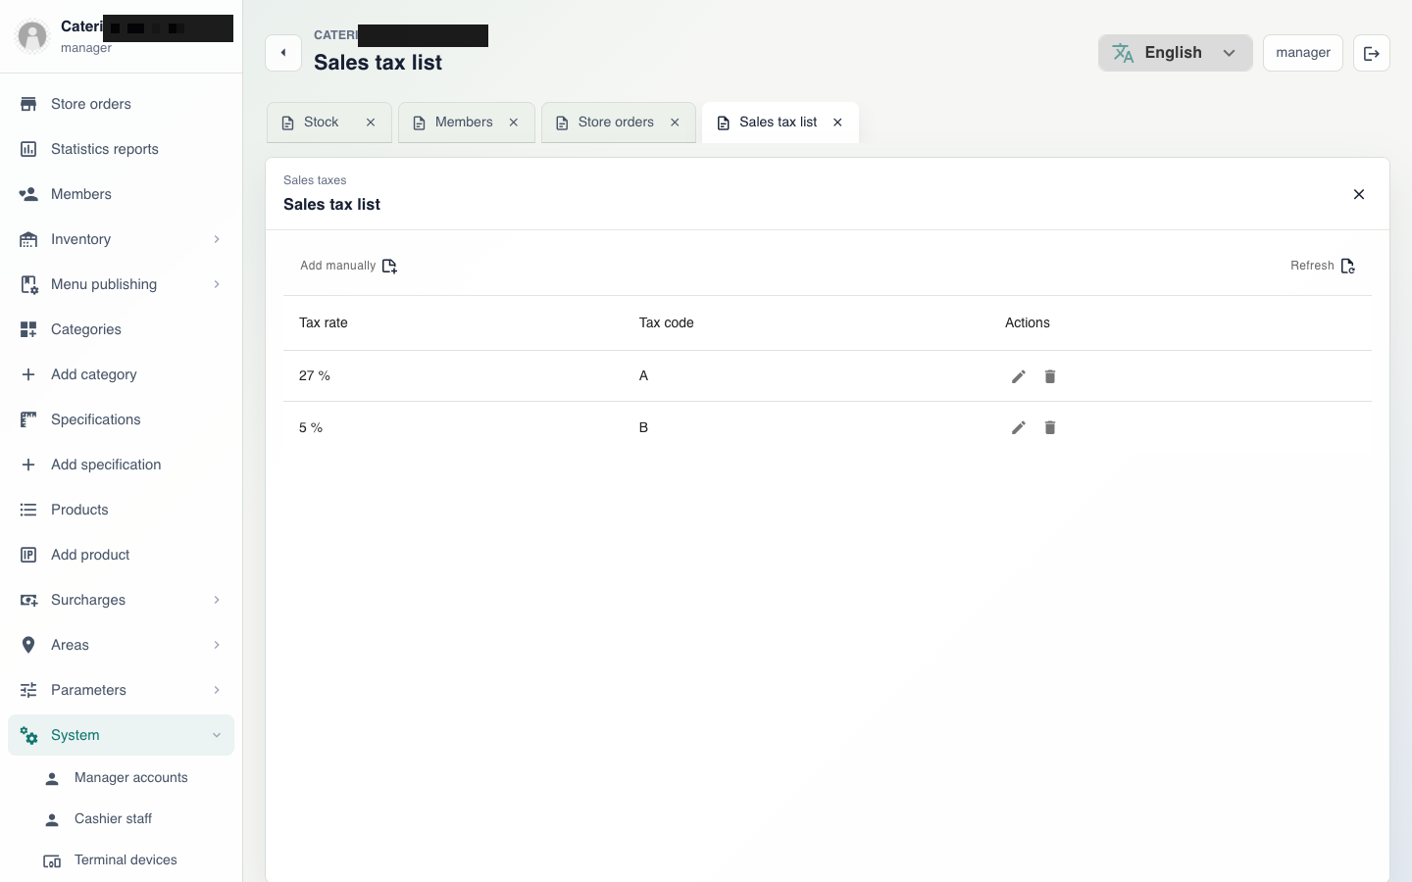1412x882 pixels.
Task: Edit the 5 % tax rate row
Action: coord(1019,427)
